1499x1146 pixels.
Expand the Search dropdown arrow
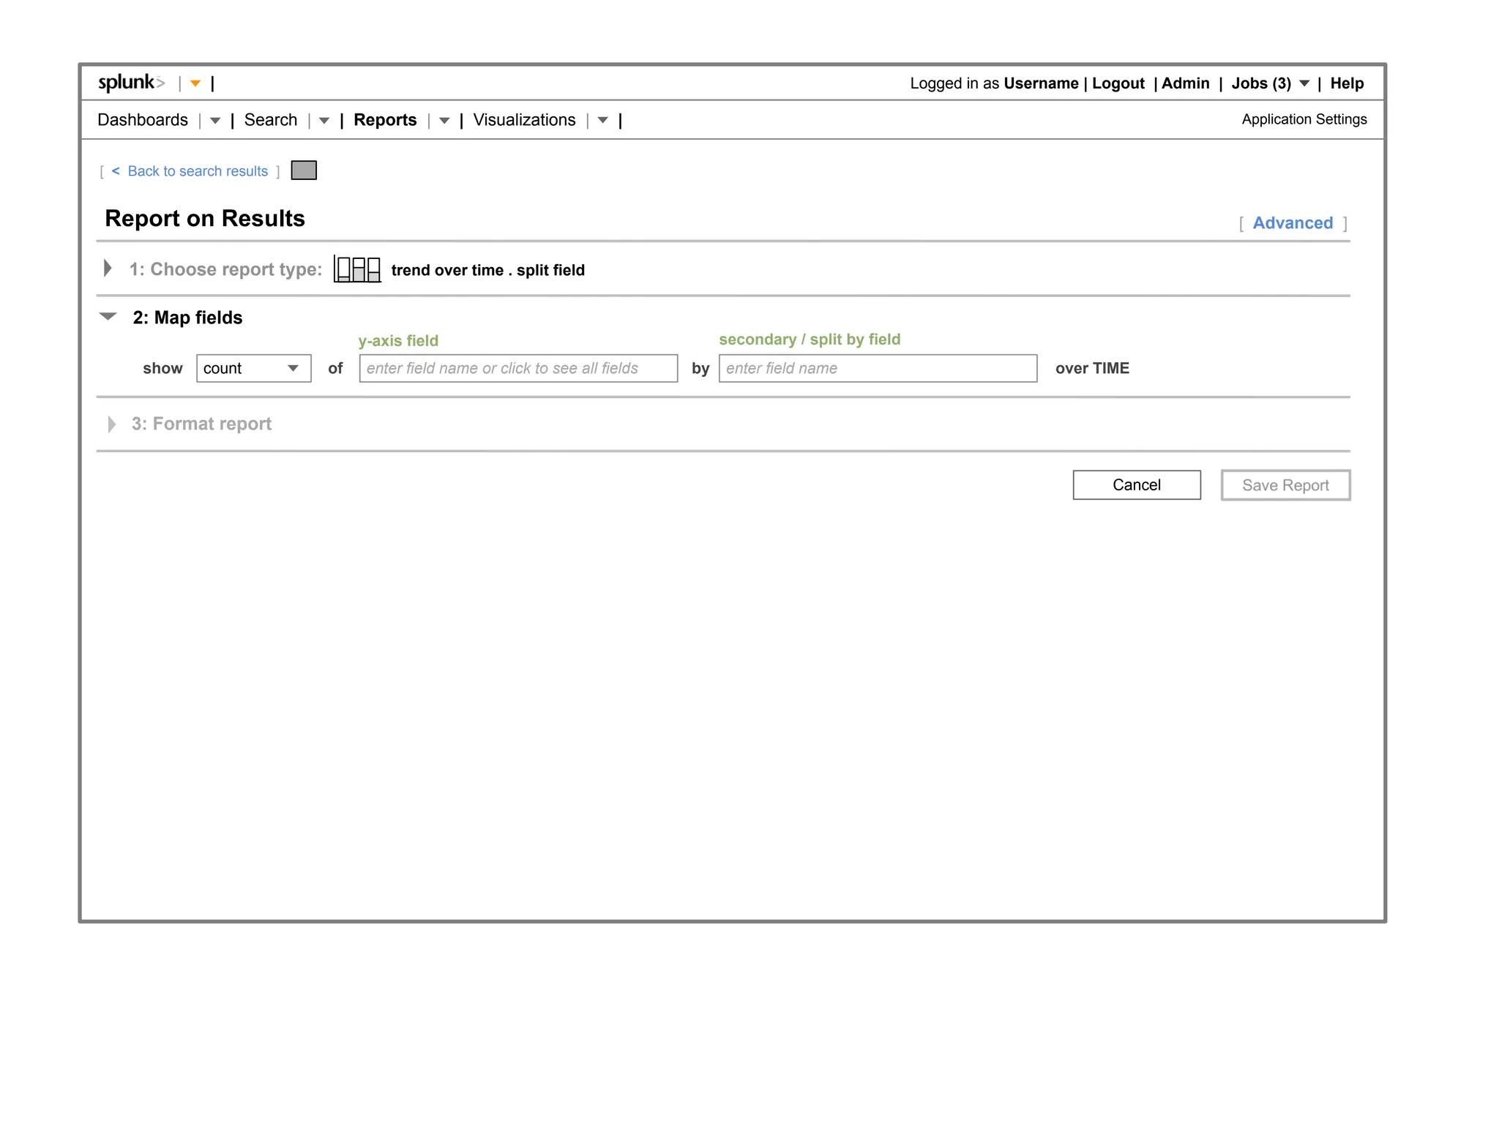tap(324, 121)
